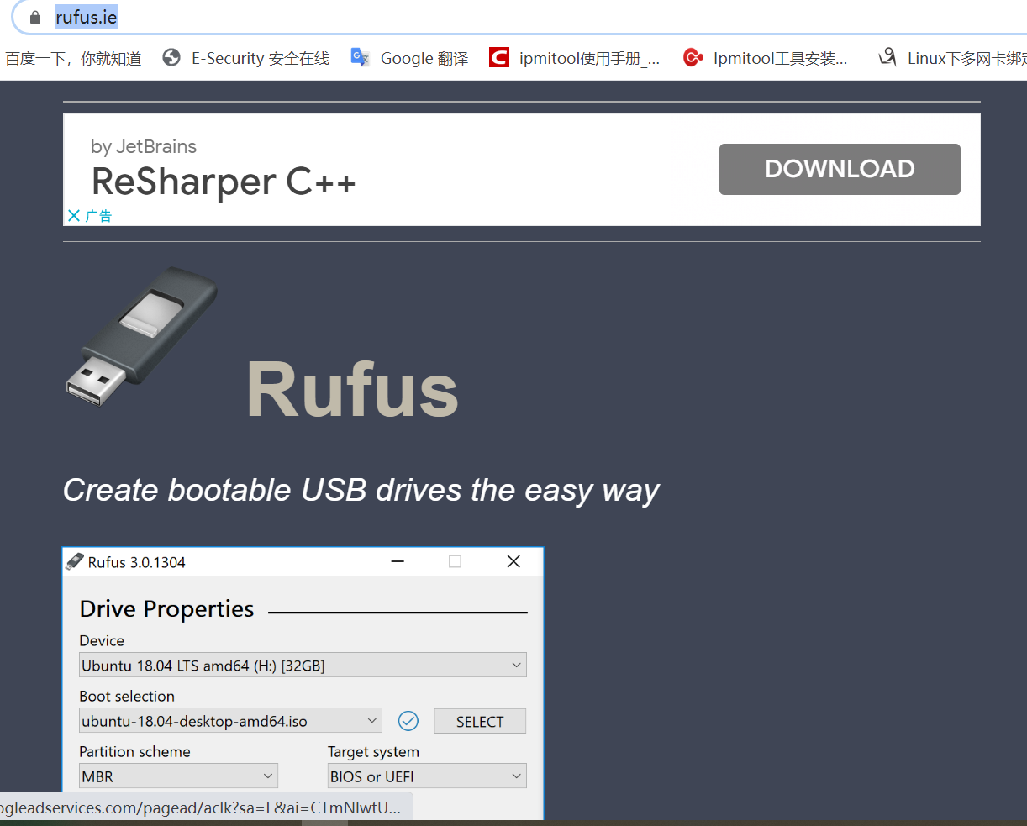Open the Linux下多网卡绑定 bookmark

[967, 58]
